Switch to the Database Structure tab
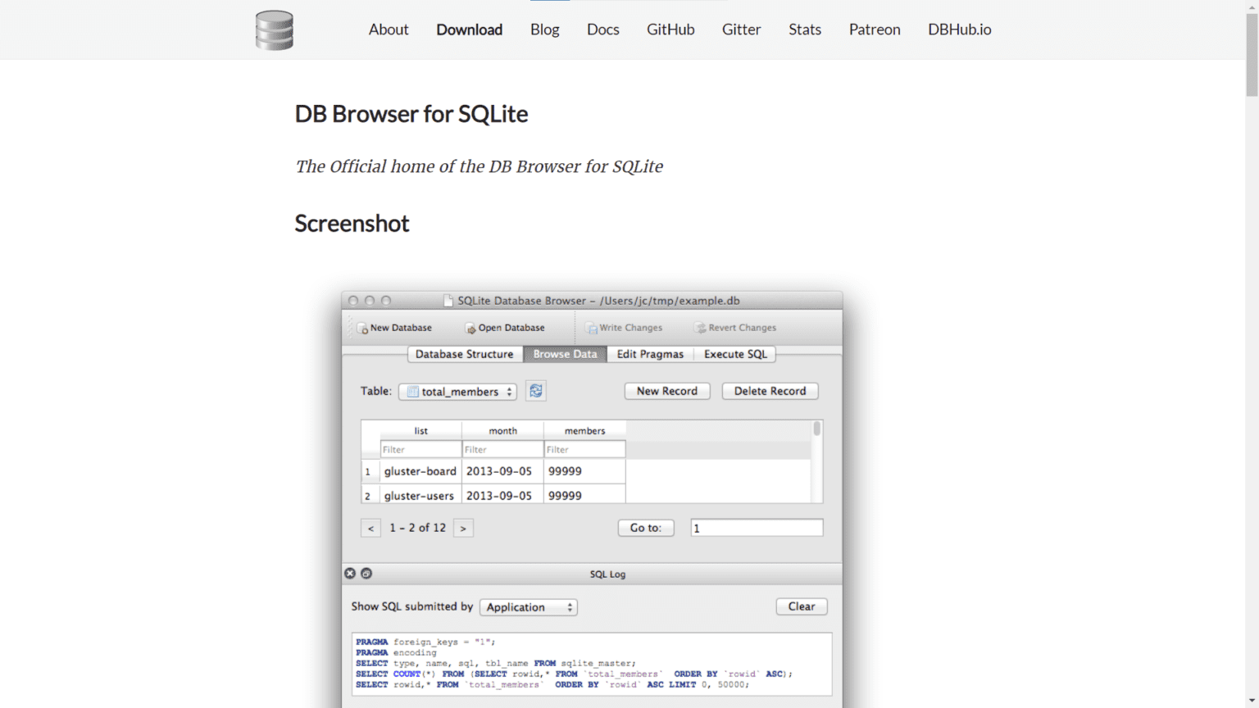 tap(464, 354)
